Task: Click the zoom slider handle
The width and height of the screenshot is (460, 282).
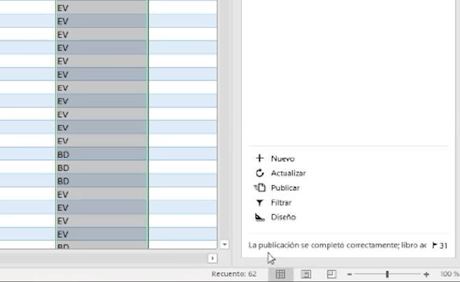Action: coord(387,274)
